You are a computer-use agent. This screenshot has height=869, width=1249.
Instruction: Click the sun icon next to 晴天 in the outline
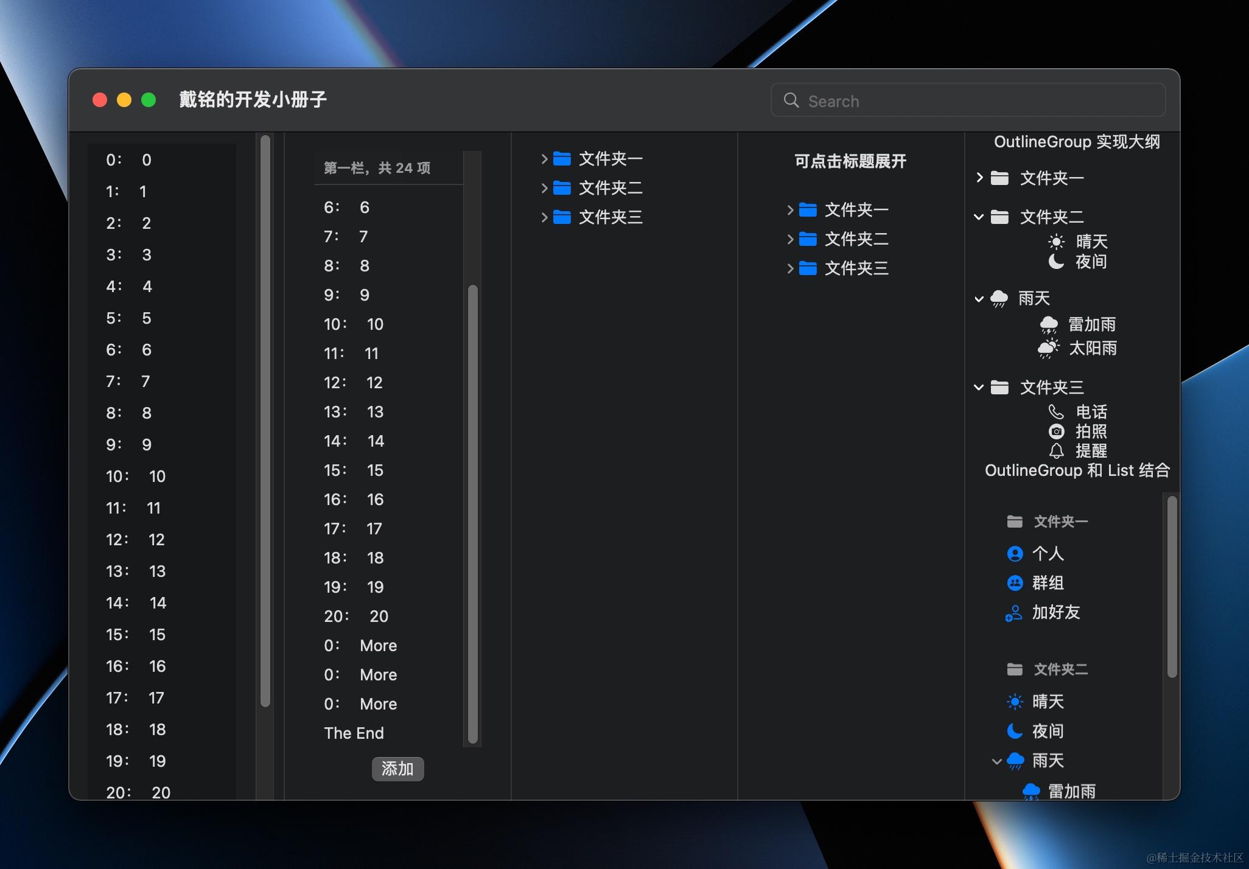click(x=1056, y=242)
